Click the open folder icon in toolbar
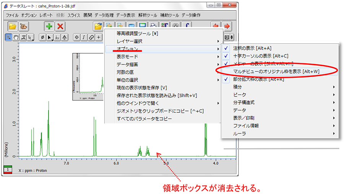The height and width of the screenshot is (194, 344). click(13, 26)
